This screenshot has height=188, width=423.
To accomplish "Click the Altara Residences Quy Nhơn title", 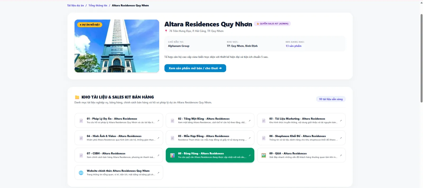I will tap(208, 24).
